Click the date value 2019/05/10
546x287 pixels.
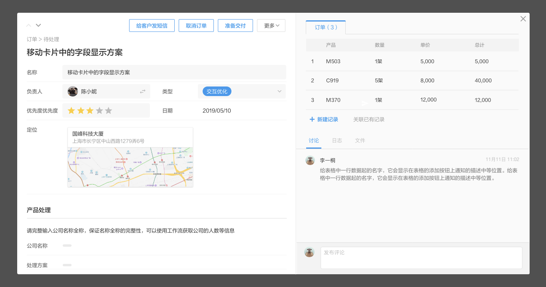[217, 110]
